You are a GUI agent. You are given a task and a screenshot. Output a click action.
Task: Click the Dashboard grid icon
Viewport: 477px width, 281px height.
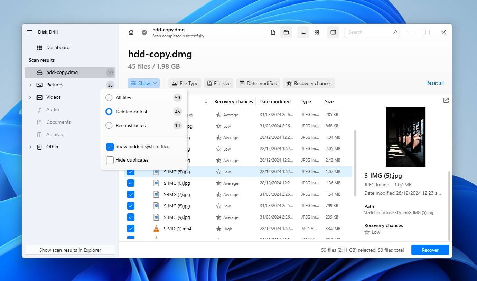tap(39, 48)
